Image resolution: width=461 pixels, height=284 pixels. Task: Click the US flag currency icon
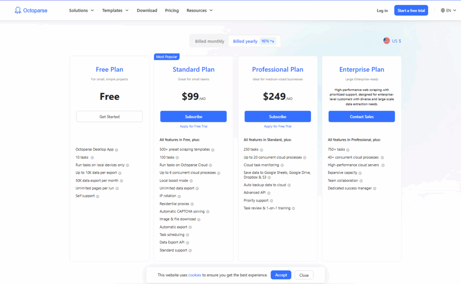[x=386, y=41]
